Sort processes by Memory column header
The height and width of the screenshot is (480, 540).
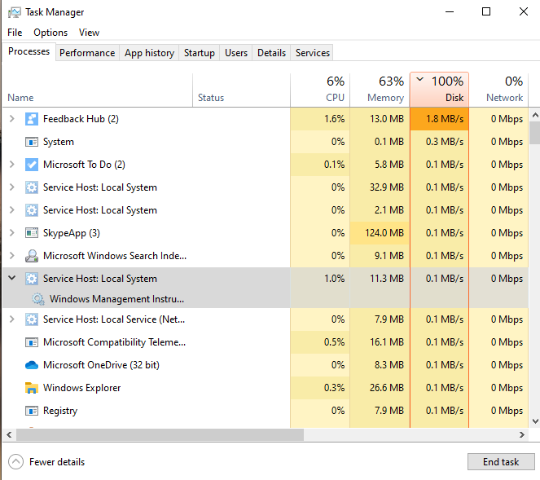click(380, 90)
